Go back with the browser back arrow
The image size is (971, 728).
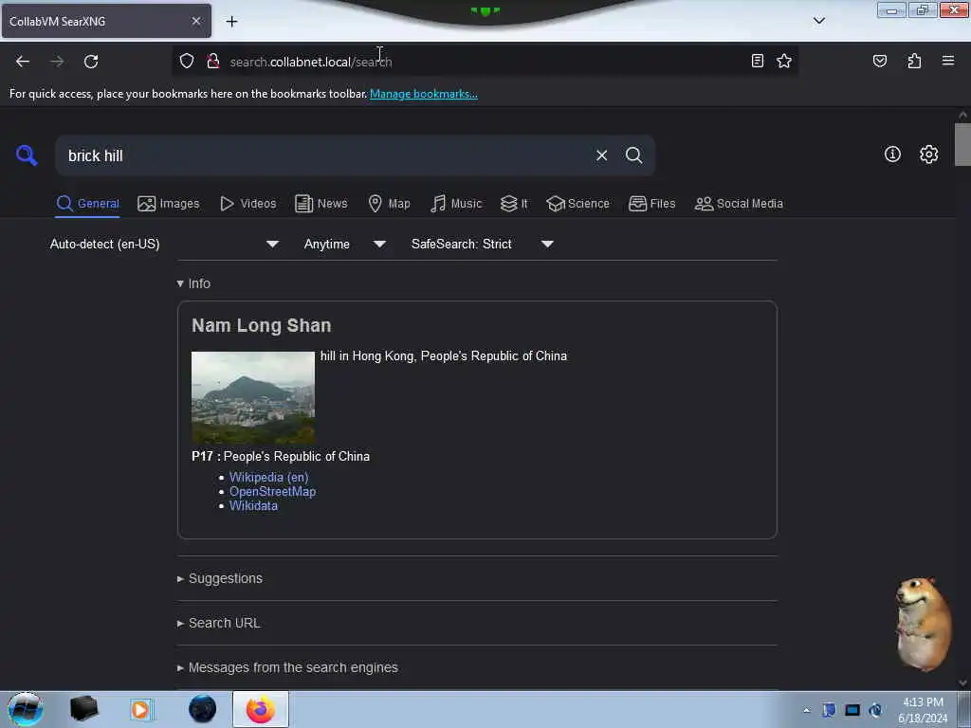point(23,62)
